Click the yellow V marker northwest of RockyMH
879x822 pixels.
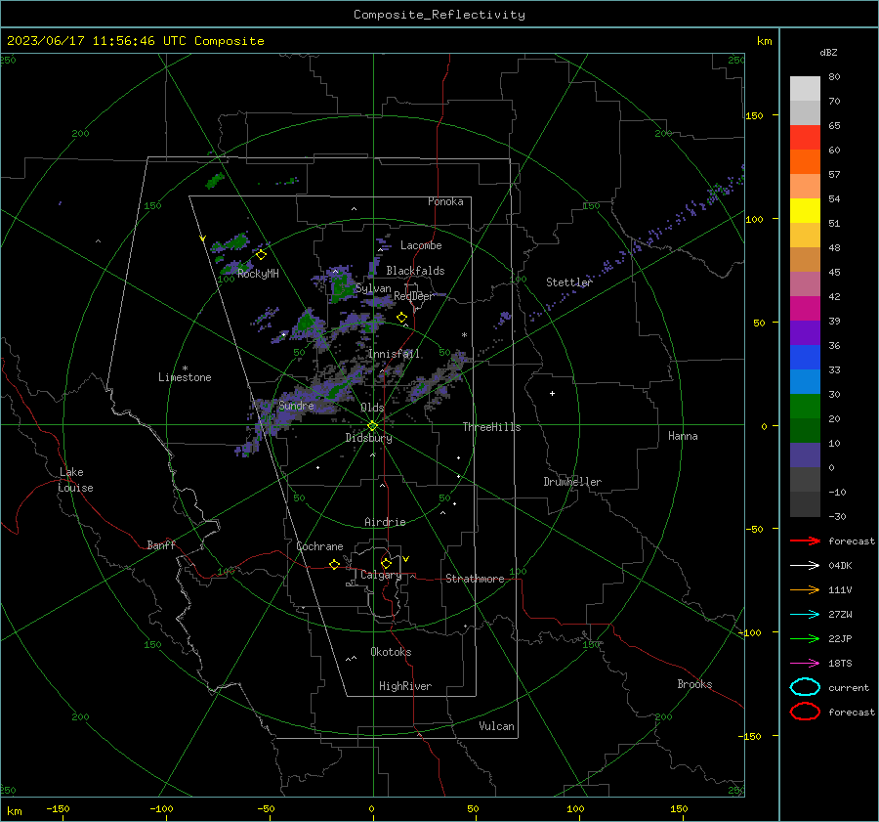point(203,239)
